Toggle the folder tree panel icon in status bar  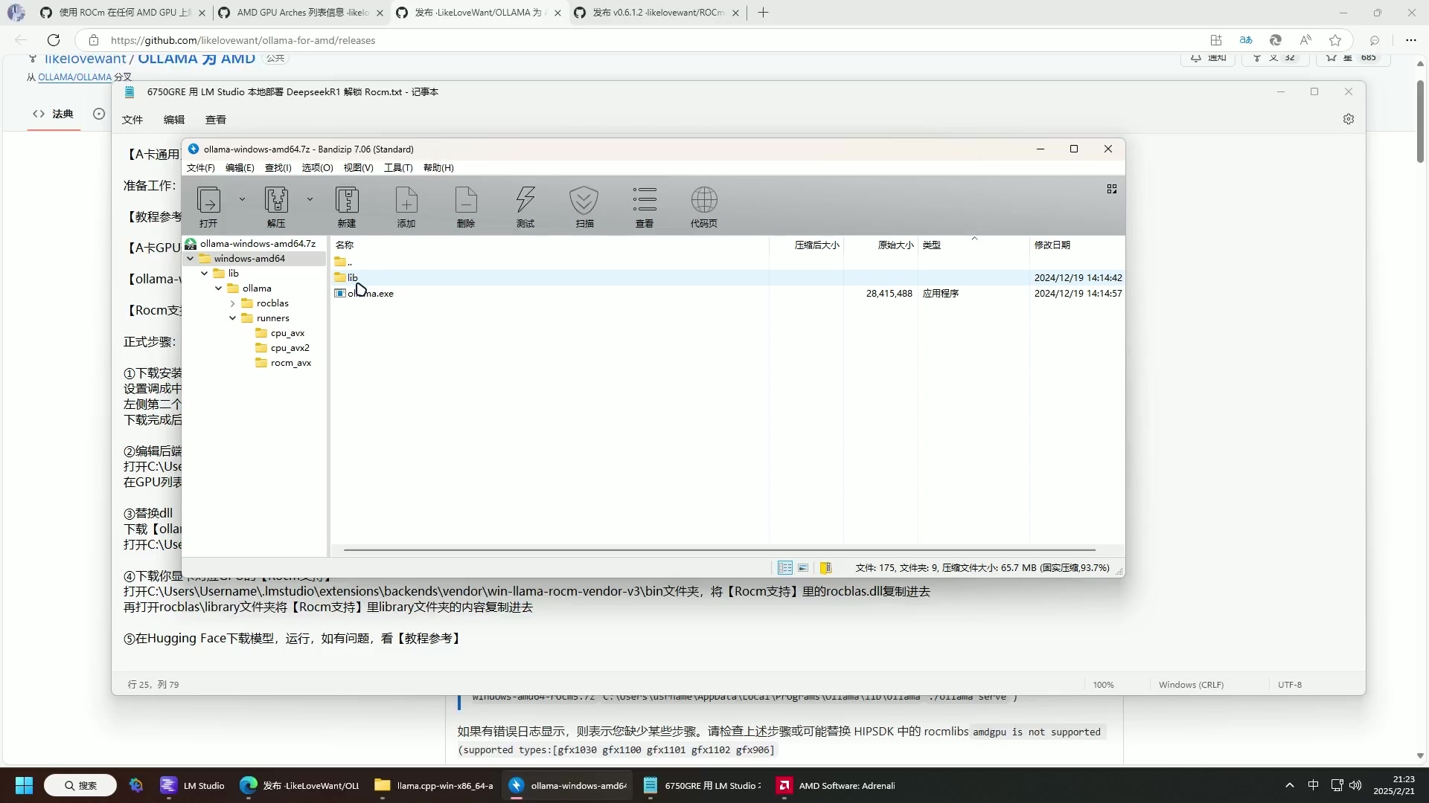(825, 568)
